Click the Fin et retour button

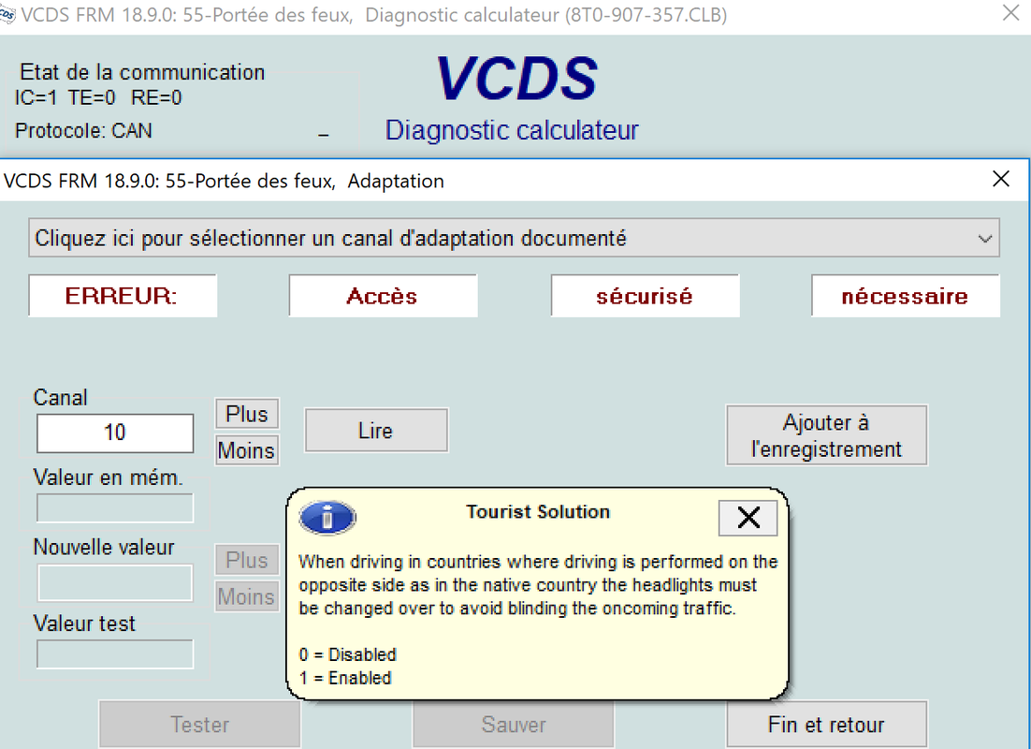coord(827,725)
